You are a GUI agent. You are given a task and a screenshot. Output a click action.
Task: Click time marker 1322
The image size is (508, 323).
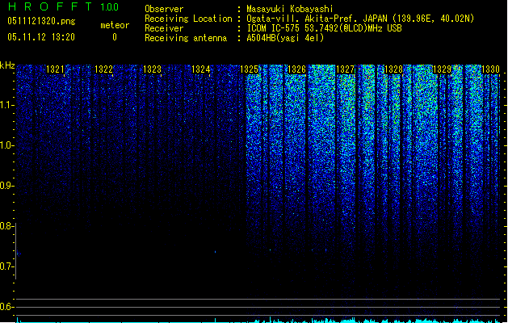point(103,69)
